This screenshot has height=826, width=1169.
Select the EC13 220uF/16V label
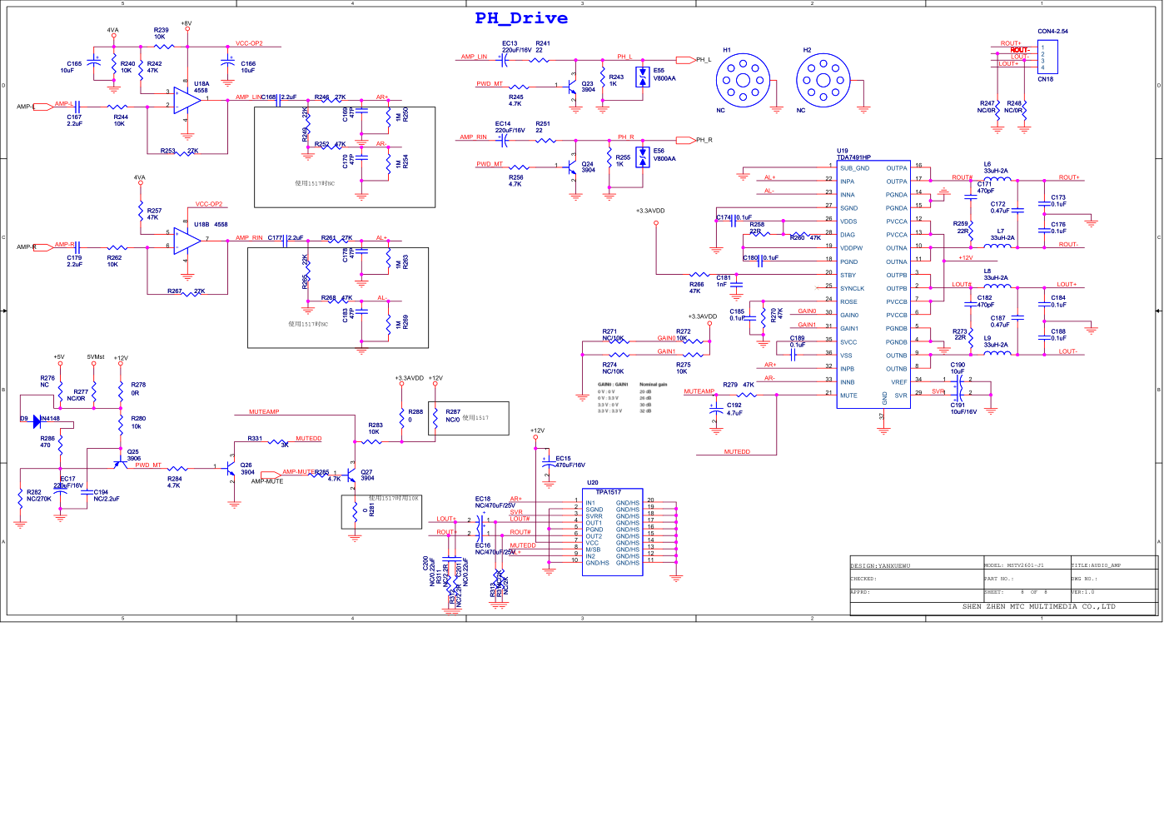point(516,47)
